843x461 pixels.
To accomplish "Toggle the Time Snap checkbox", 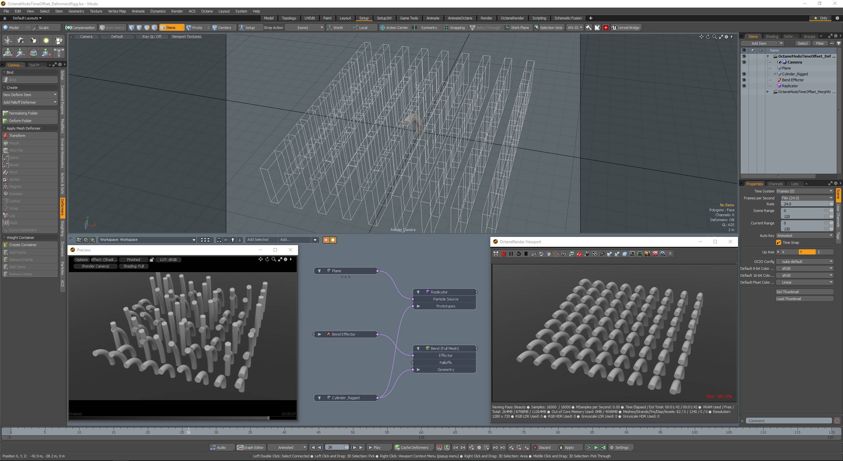I will pos(779,243).
